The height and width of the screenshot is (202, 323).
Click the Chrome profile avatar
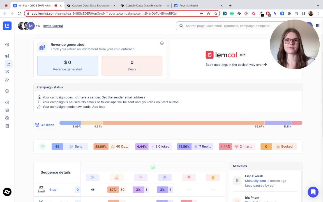click(x=311, y=13)
